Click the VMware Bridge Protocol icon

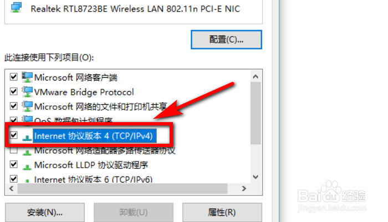[x=27, y=92]
